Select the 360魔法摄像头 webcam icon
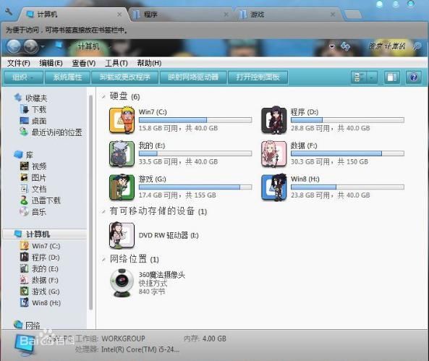Screen dimensions: 429x361 122,283
